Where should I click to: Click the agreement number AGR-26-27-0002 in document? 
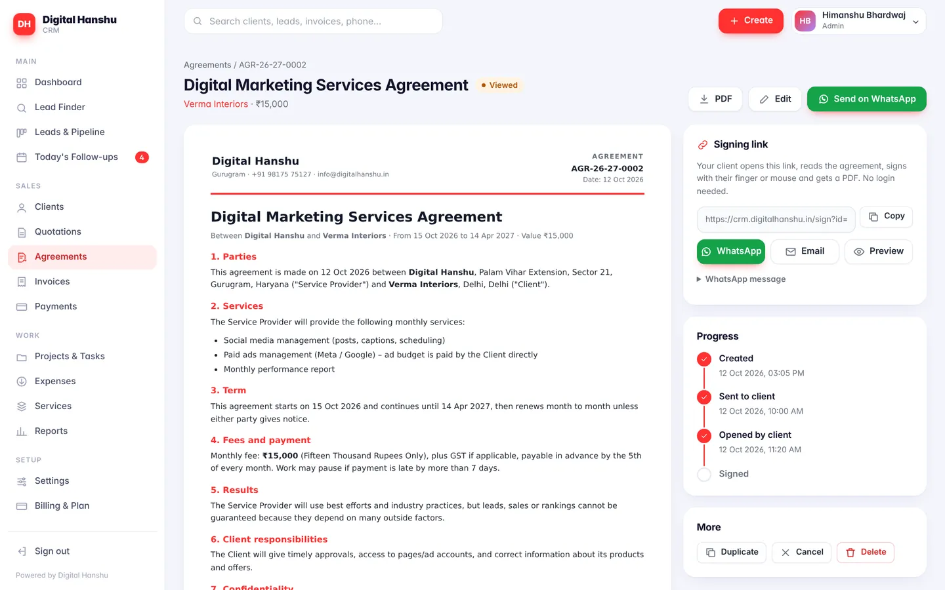pyautogui.click(x=607, y=168)
